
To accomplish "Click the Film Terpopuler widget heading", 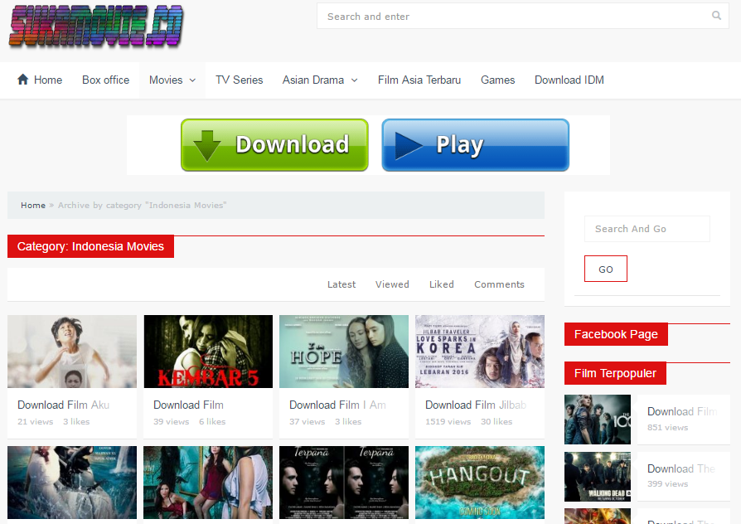I will (615, 373).
